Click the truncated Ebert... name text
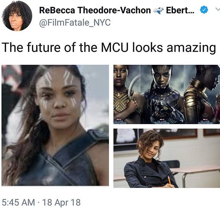Viewport: 220px width, 213px height. (x=180, y=10)
